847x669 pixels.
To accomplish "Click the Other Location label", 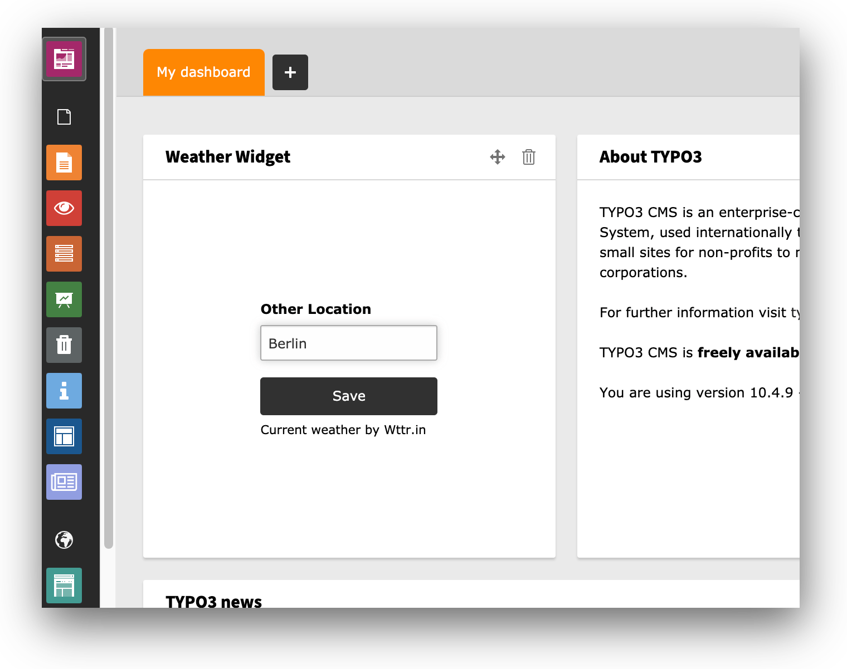I will coord(316,309).
